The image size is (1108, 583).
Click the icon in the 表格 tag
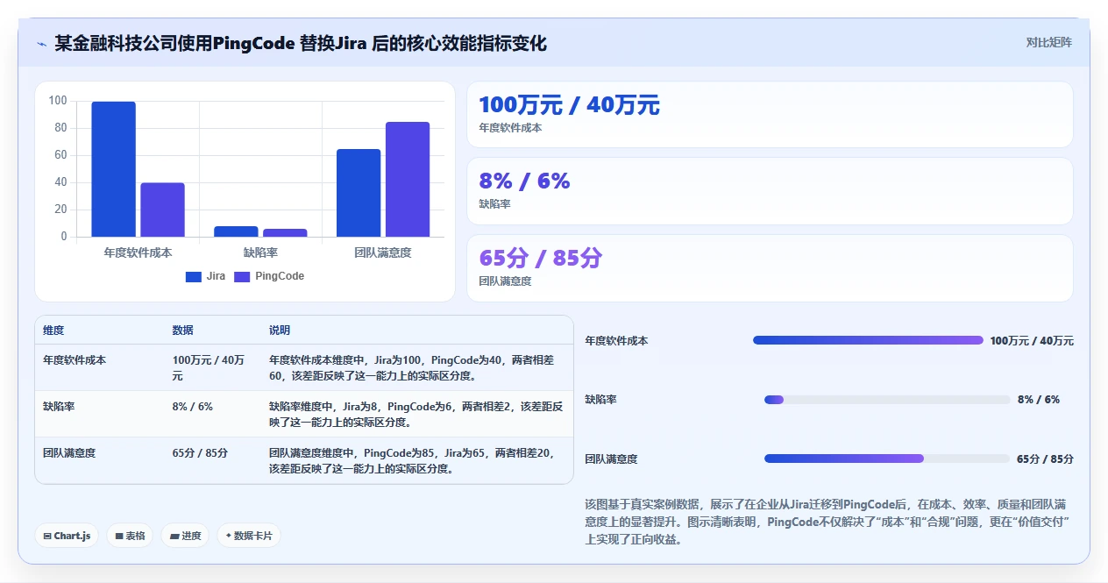click(x=119, y=536)
